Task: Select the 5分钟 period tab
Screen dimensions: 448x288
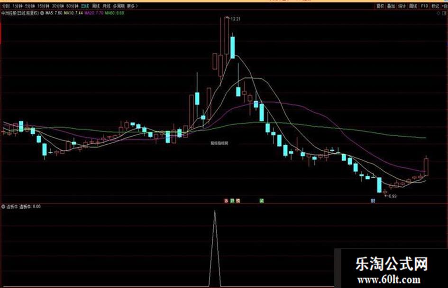Action: coord(30,6)
